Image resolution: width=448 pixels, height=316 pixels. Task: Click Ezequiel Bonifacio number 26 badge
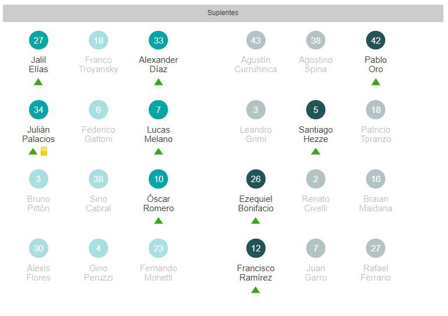point(256,179)
